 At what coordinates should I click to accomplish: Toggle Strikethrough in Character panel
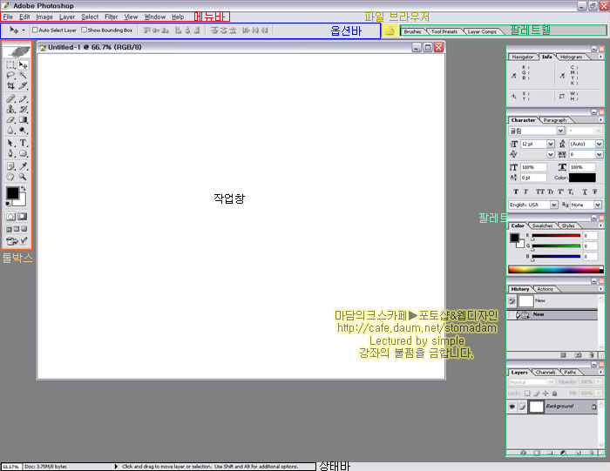point(595,192)
